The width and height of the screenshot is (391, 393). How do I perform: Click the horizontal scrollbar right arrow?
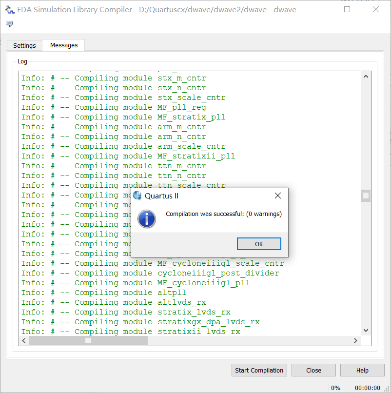coord(355,340)
